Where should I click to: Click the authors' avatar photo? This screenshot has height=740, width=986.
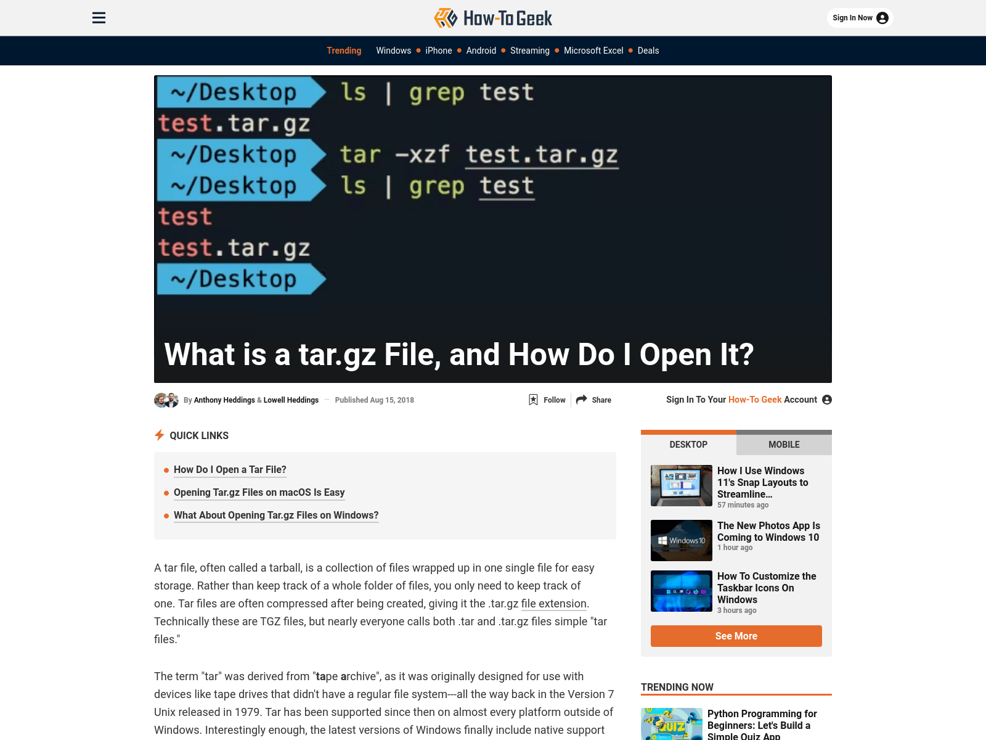point(166,400)
